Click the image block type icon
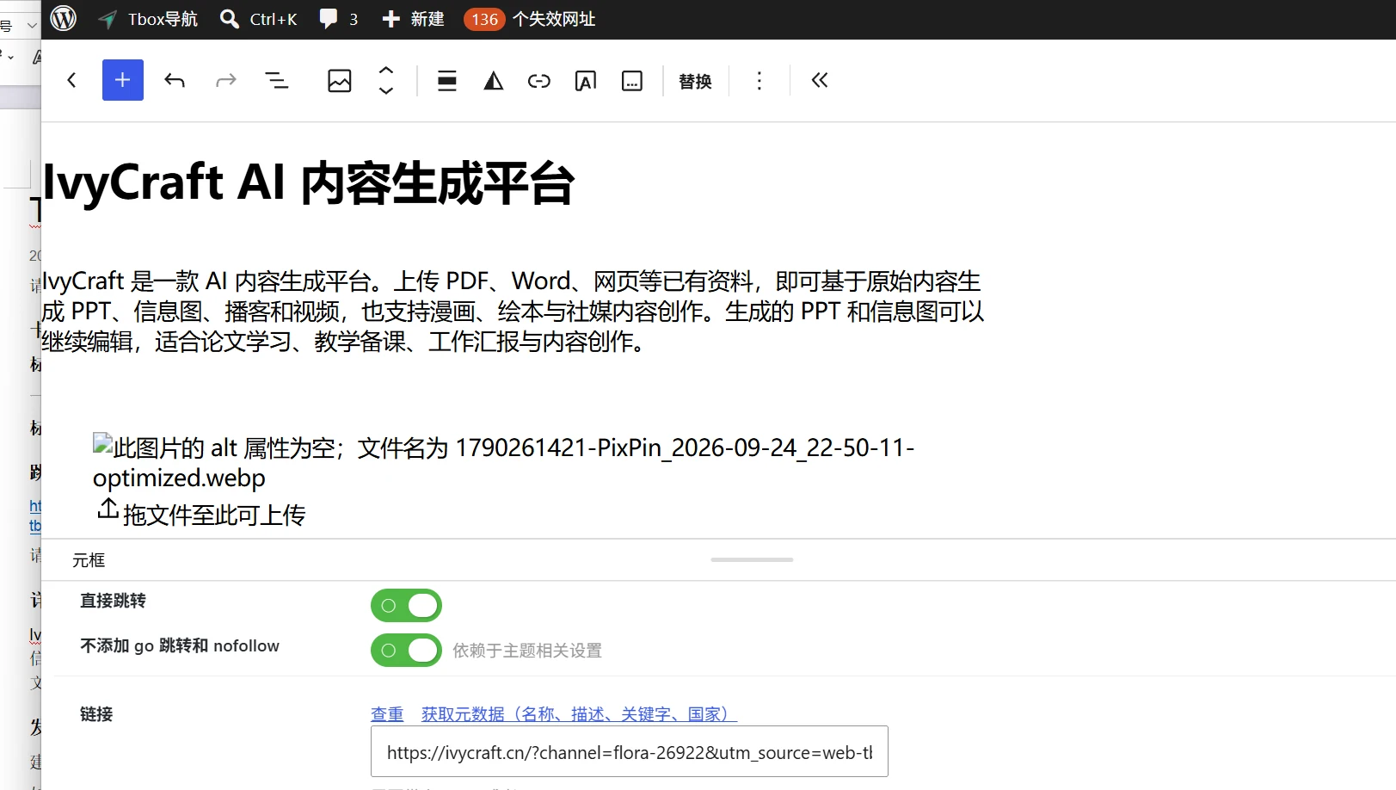This screenshot has width=1396, height=790. pos(340,81)
